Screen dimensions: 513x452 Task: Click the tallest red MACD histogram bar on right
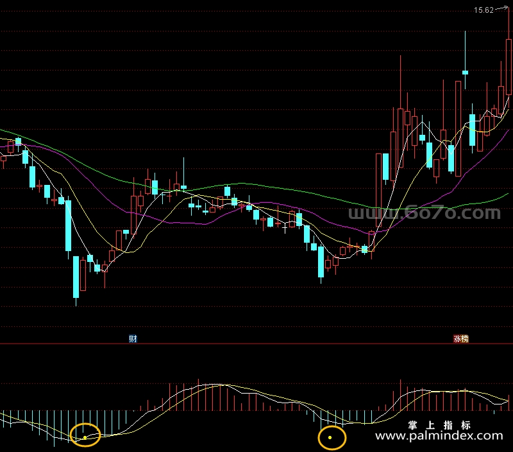pyautogui.click(x=400, y=395)
